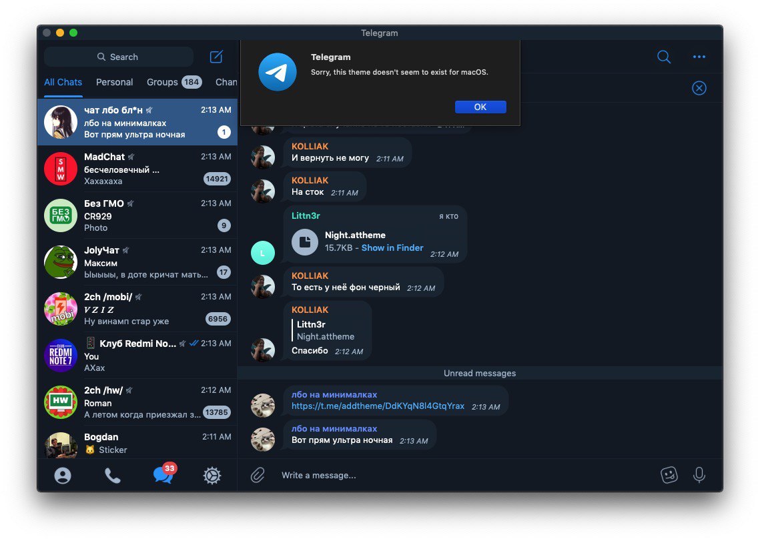Open the Без ГМО chat
This screenshot has height=541, width=760.
(137, 215)
